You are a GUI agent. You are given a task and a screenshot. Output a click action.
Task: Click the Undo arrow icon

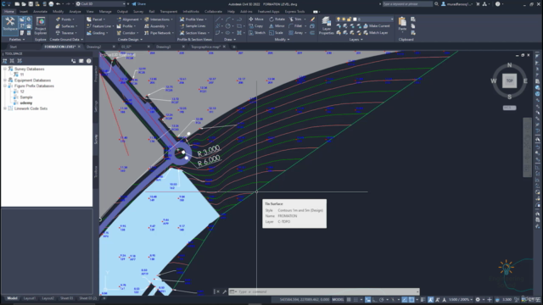[x=58, y=4]
